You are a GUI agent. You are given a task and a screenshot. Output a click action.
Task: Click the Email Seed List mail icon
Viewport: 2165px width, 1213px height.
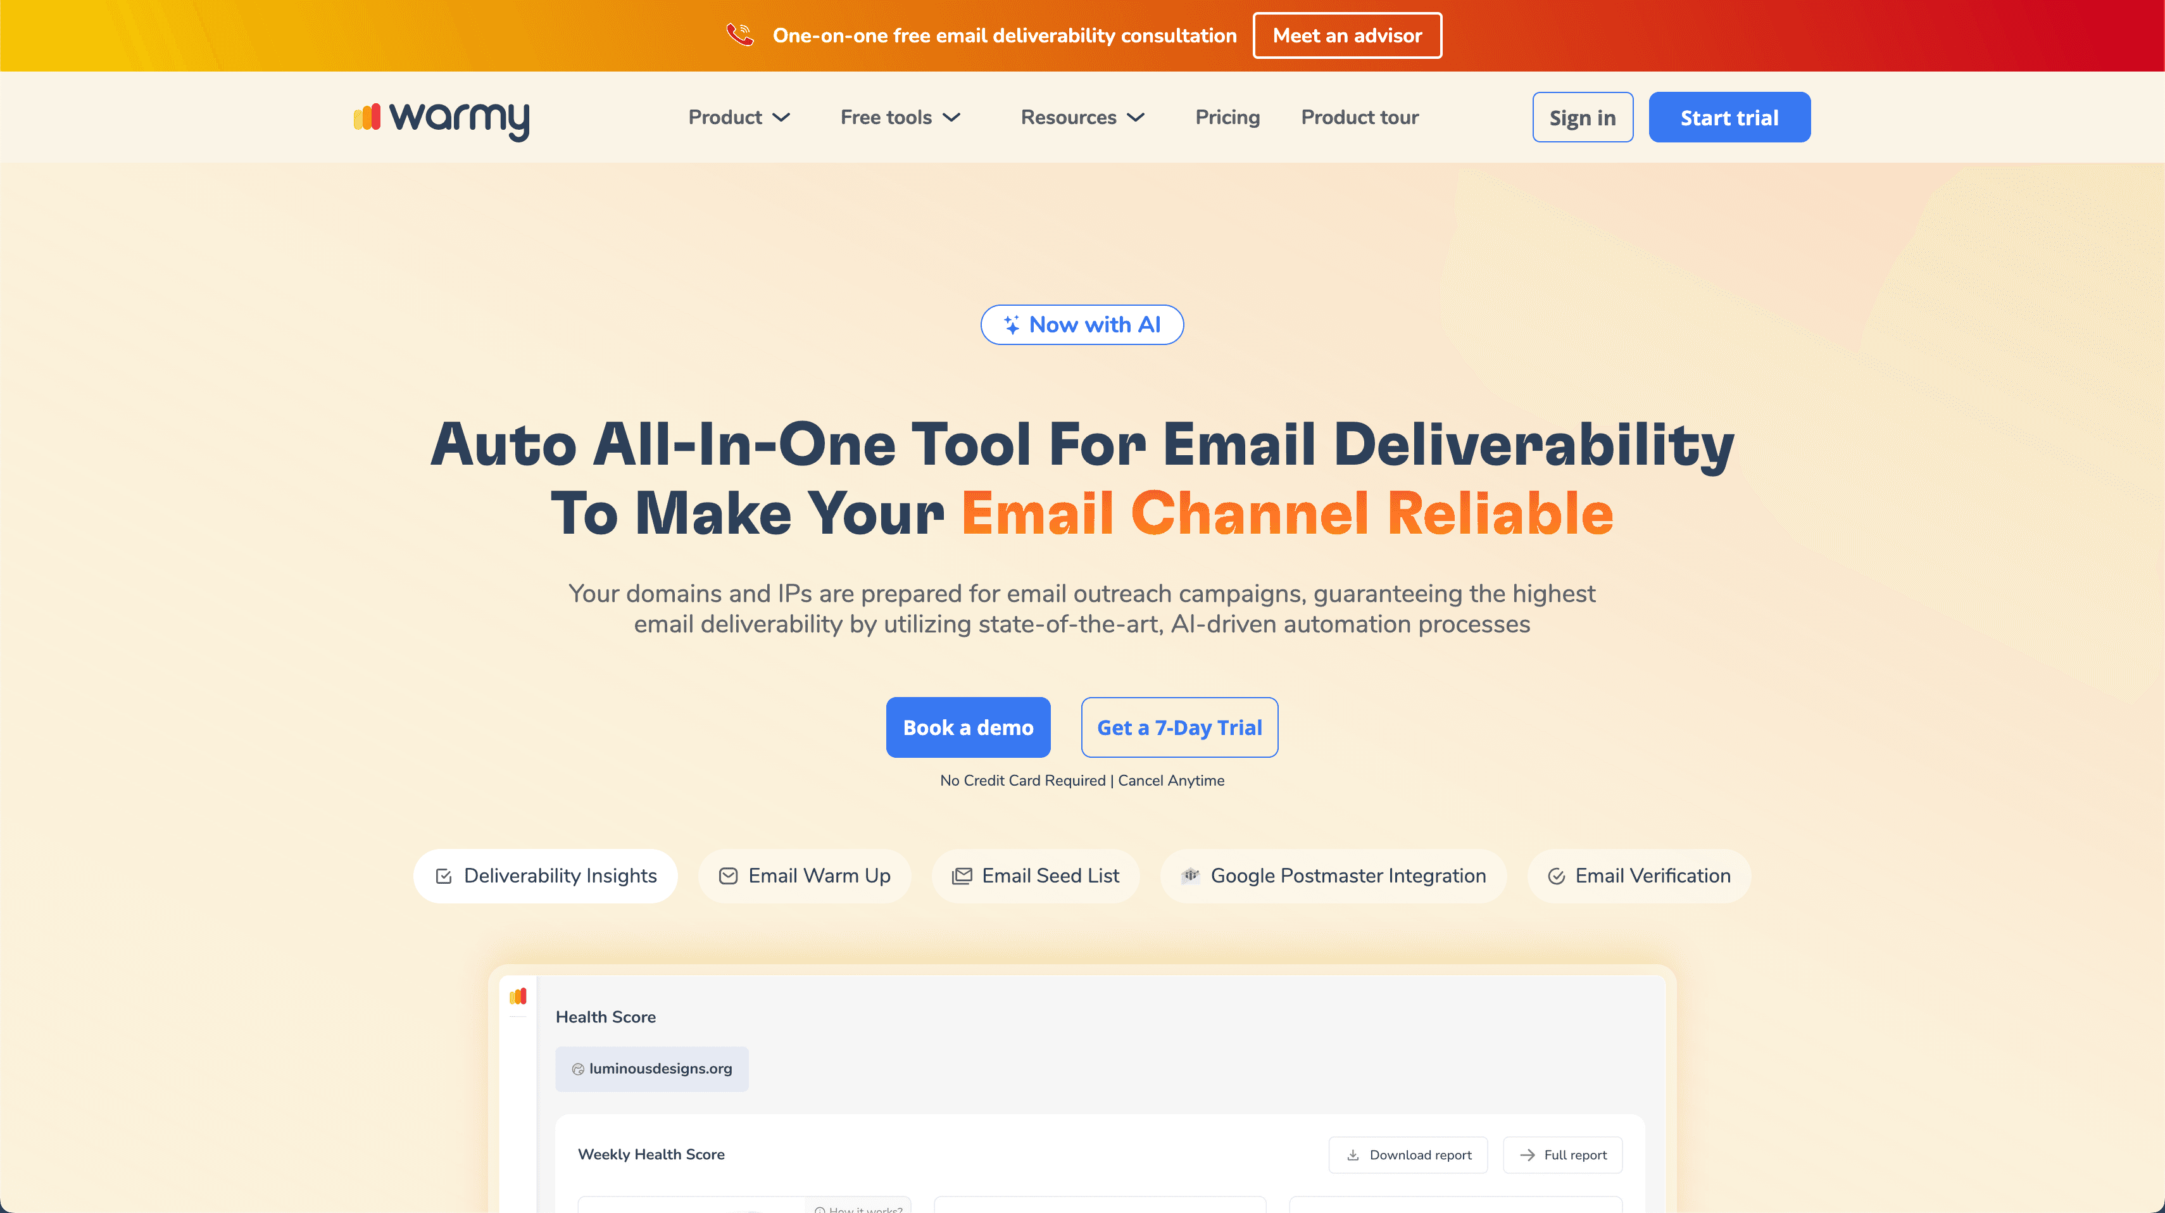tap(962, 876)
